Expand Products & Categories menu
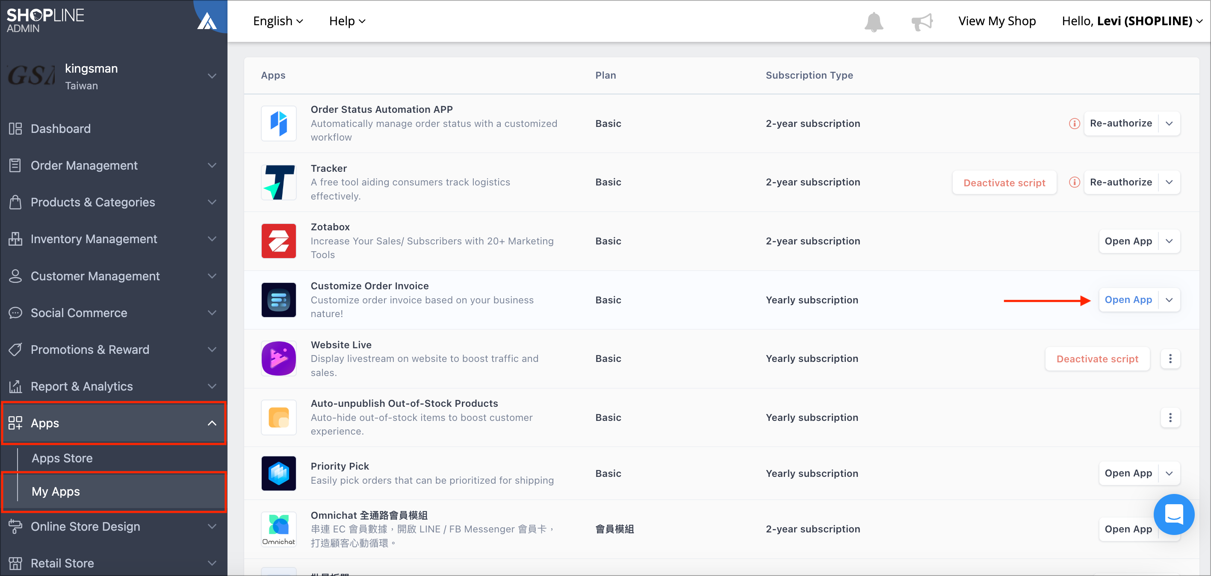 (x=113, y=202)
